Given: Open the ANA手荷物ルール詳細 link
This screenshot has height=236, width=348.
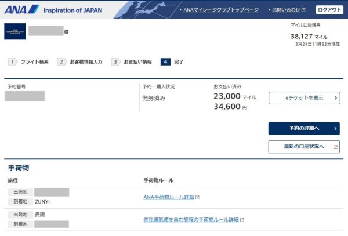Looking at the screenshot, I should pos(169,197).
